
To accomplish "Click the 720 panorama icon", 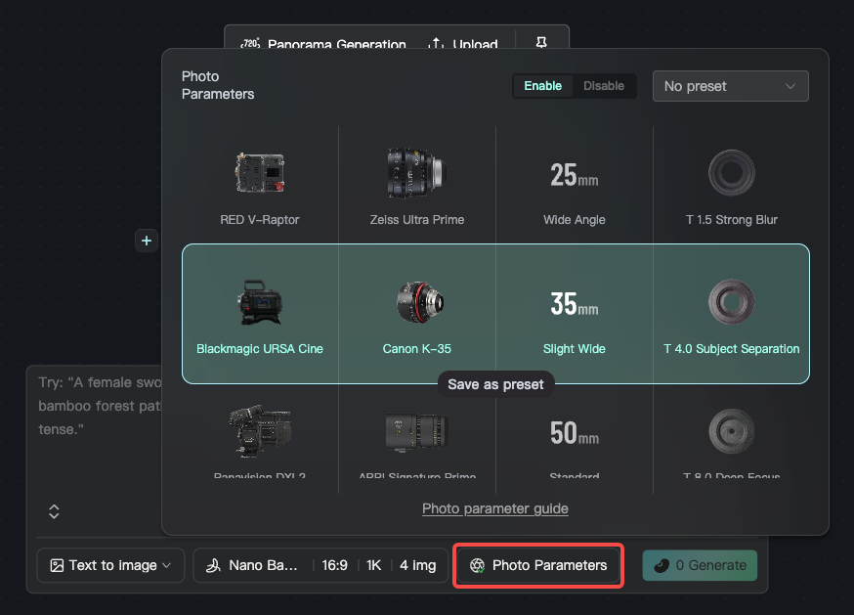I will tap(250, 43).
